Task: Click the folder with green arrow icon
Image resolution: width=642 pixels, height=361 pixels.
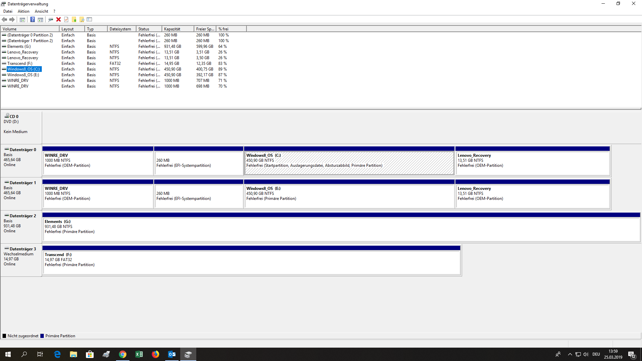Action: 74,19
